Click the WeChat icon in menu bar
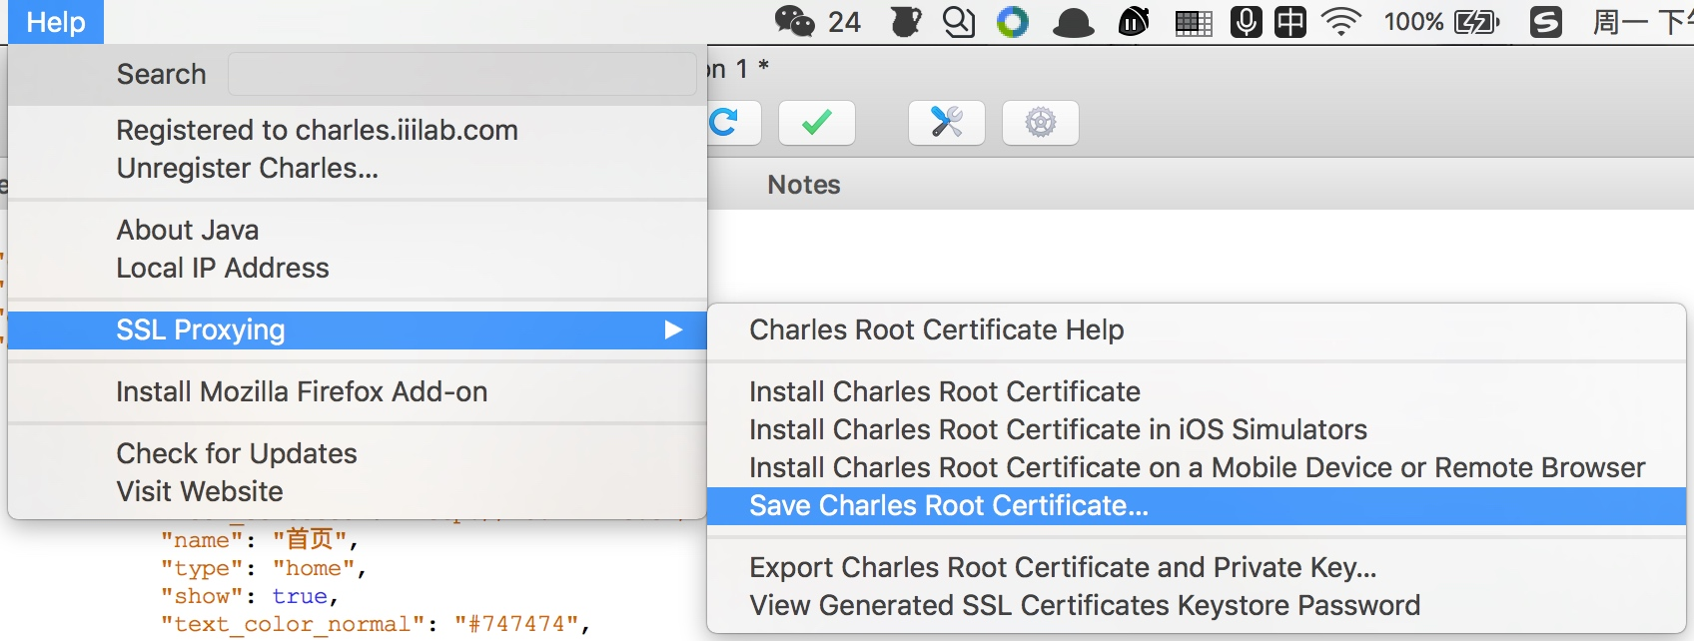 coord(795,21)
